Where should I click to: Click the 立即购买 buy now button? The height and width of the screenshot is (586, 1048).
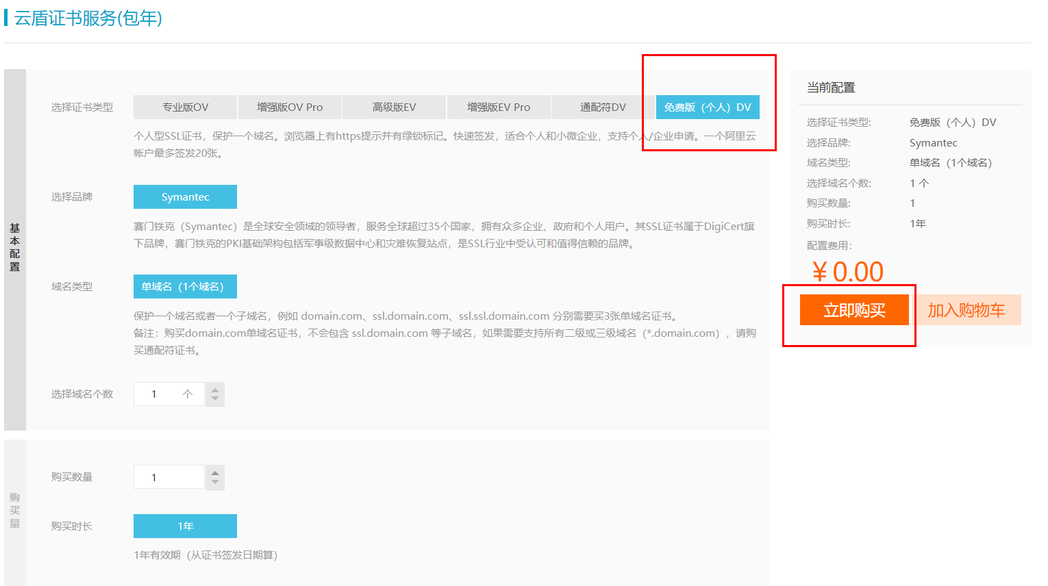coord(854,310)
